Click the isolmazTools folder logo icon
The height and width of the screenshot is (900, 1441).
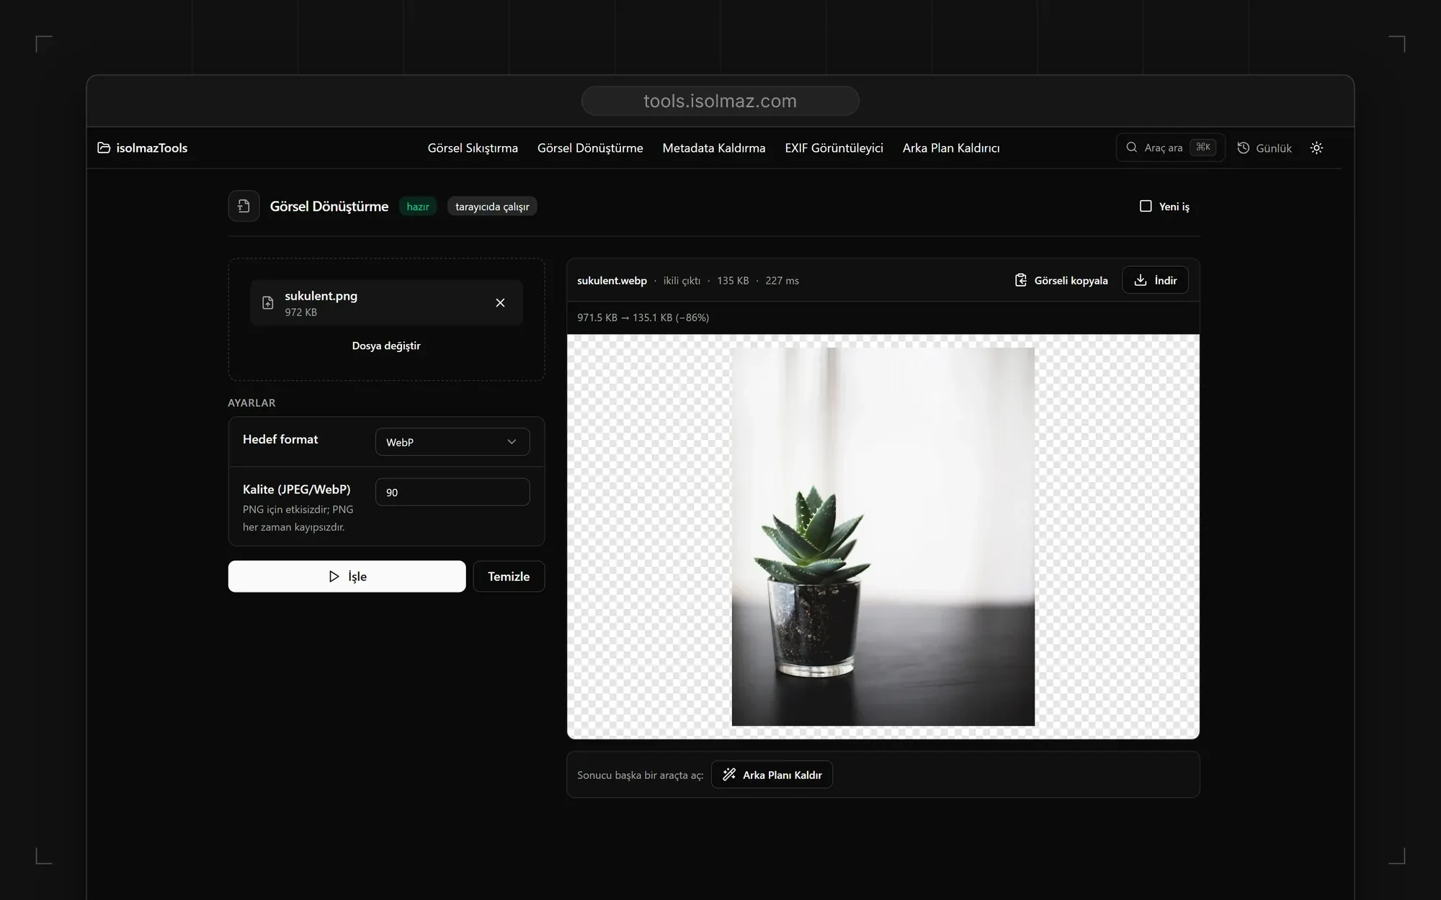pos(104,148)
